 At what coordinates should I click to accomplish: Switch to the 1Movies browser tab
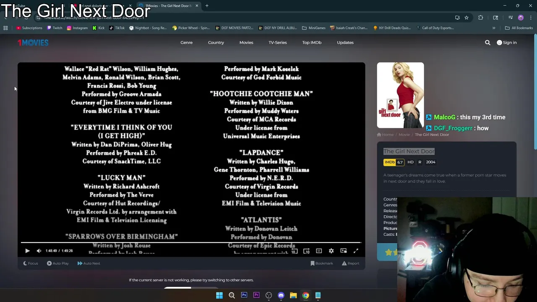coord(168,6)
